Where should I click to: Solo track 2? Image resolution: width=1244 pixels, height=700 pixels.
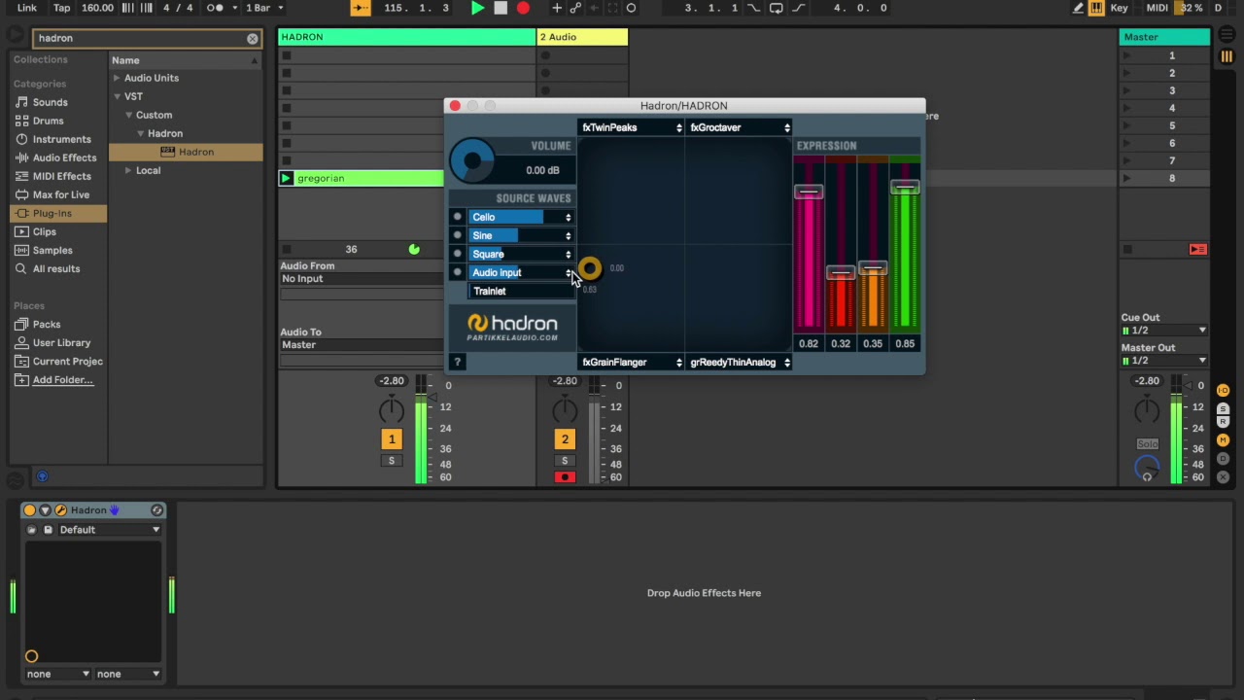(565, 461)
